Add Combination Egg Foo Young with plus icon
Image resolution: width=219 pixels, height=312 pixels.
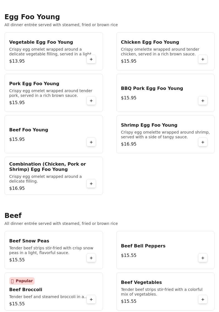91,184
